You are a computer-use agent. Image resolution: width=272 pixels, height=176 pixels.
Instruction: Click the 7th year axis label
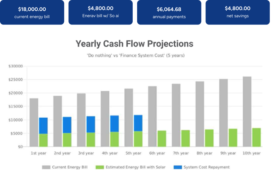coord(180,153)
